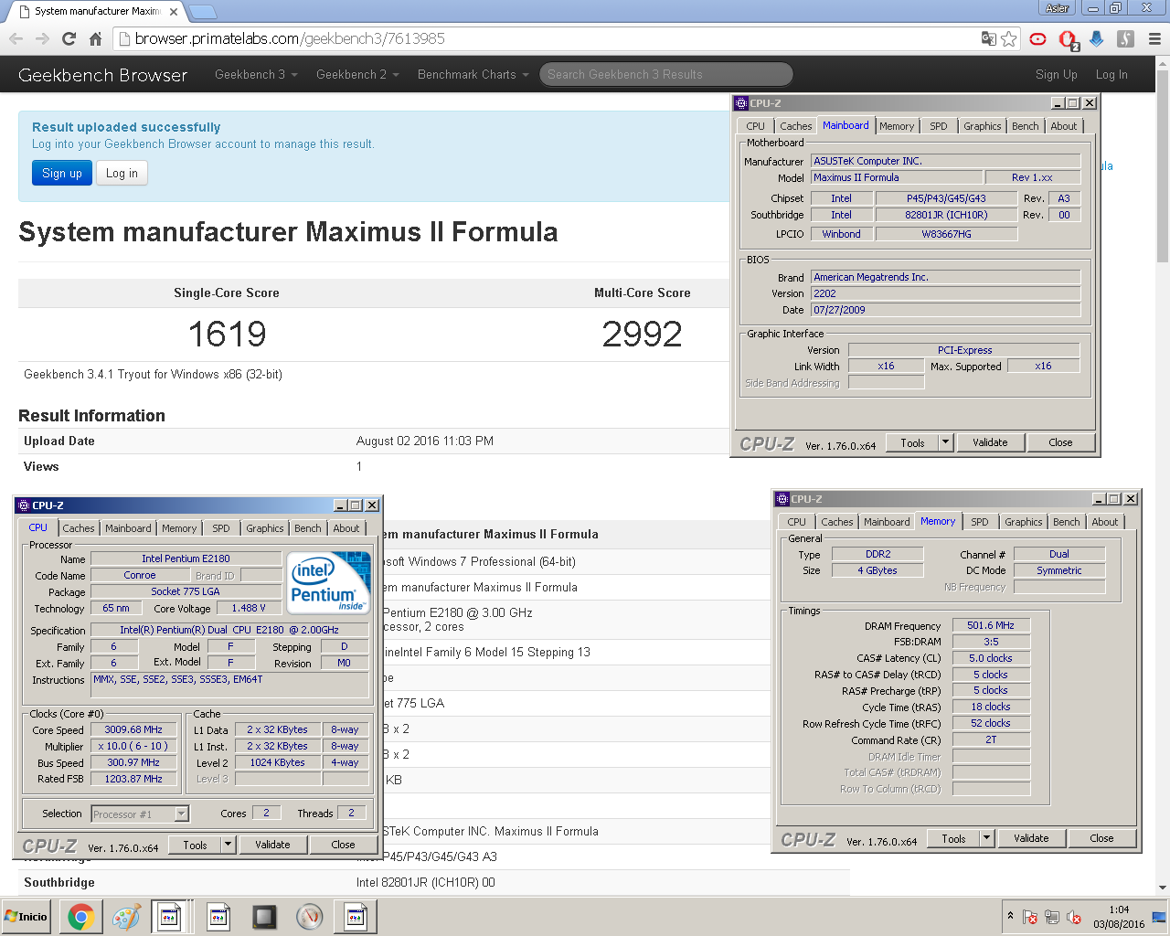The width and height of the screenshot is (1170, 936).
Task: Open the Paint palette icon in taskbar
Action: 126,916
